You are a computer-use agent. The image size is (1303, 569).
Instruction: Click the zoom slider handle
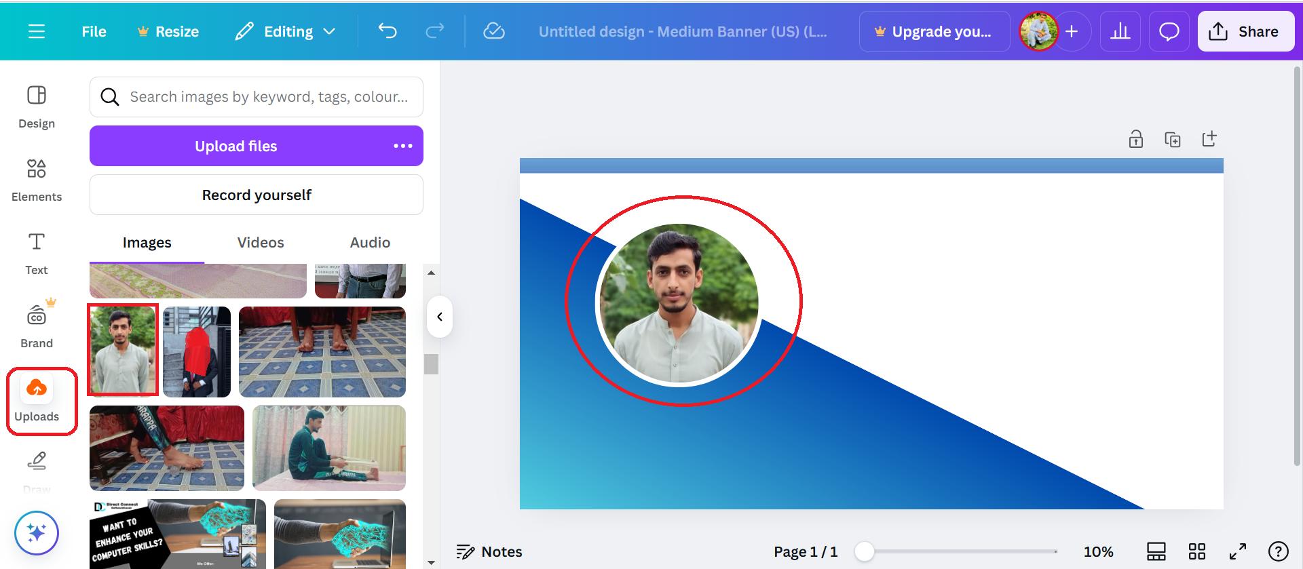tap(865, 551)
